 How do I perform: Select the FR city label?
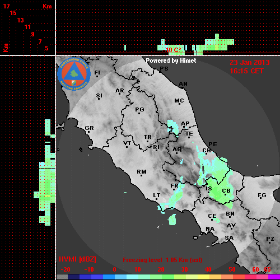(x=174, y=186)
